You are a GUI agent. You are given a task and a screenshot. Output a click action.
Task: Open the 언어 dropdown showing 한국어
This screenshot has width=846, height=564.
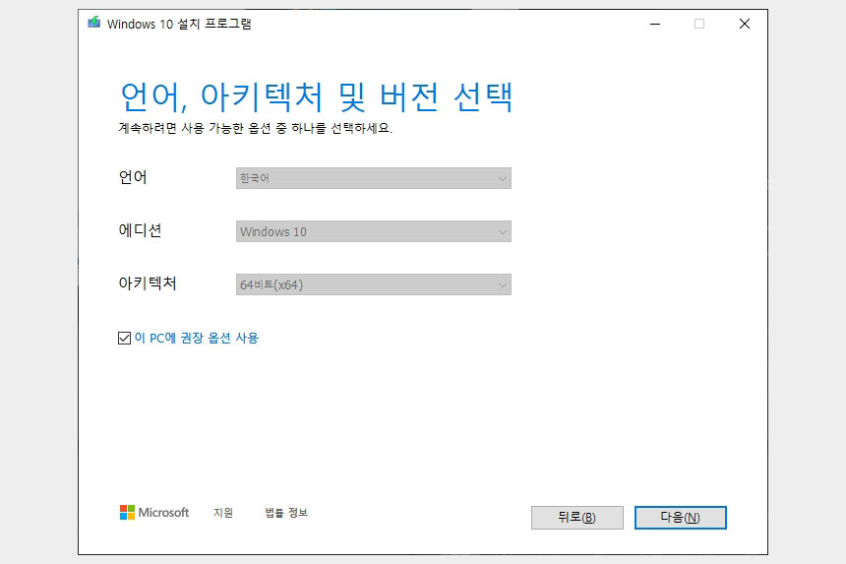click(x=374, y=178)
